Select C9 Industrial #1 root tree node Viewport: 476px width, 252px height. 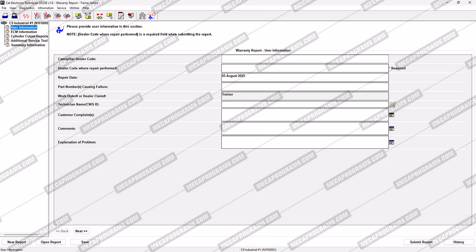[29, 23]
